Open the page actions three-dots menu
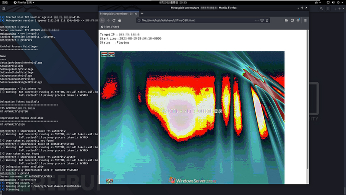Screen dimensions: 346x195 [257, 20]
